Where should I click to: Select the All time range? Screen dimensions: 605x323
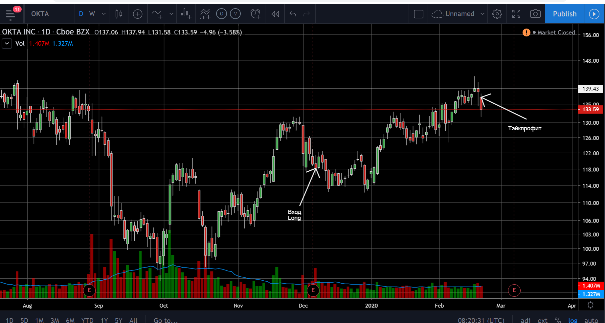(133, 320)
